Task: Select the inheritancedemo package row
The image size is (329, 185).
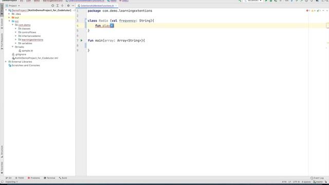Action: click(29, 36)
